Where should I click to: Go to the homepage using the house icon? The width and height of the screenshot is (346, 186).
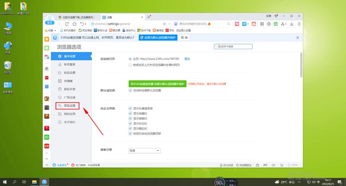point(75,24)
